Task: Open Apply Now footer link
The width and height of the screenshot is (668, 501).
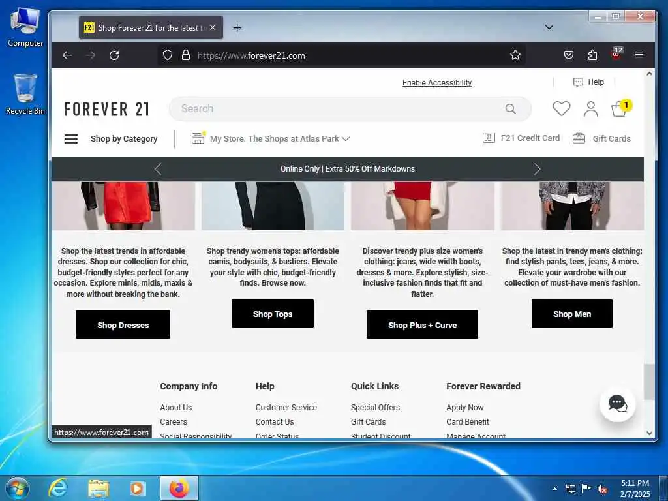Action: (x=464, y=407)
